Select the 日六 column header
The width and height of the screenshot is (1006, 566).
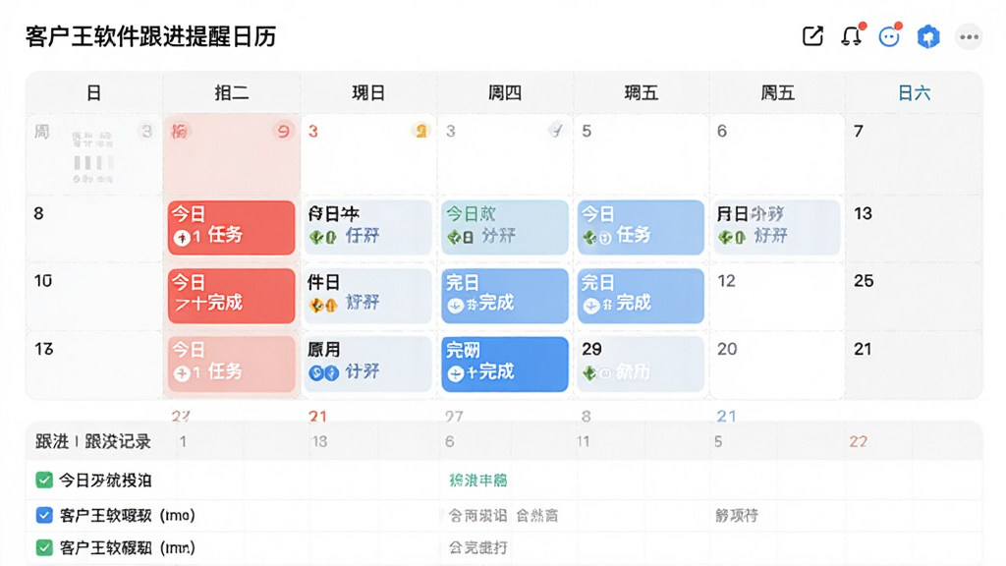pyautogui.click(x=914, y=93)
